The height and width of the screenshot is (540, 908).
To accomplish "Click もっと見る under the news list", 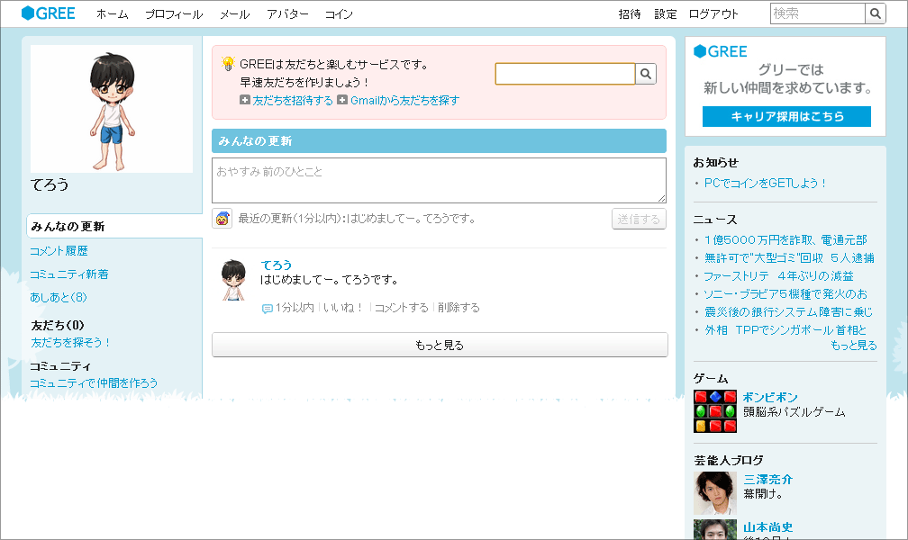I will (854, 345).
